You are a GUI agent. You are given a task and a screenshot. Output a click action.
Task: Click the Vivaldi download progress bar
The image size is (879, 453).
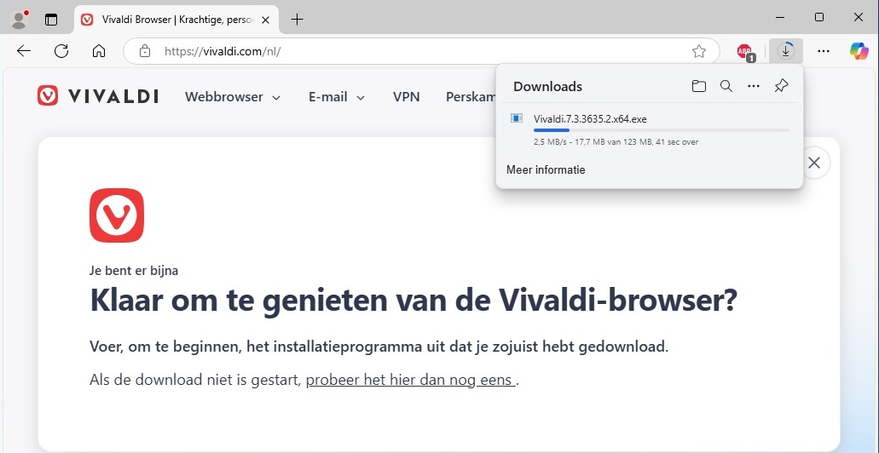pyautogui.click(x=661, y=130)
